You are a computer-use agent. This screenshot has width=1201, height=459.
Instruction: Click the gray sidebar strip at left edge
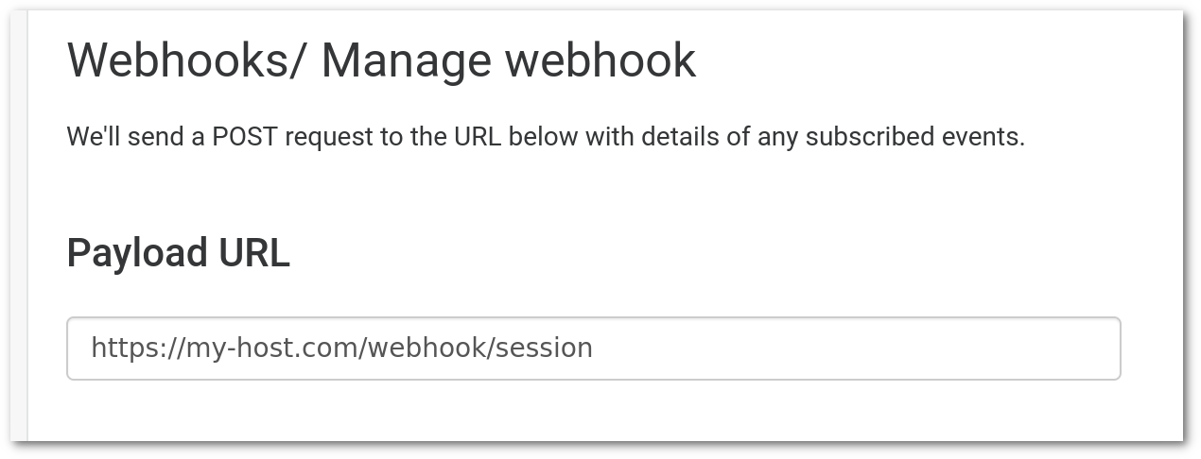19,227
